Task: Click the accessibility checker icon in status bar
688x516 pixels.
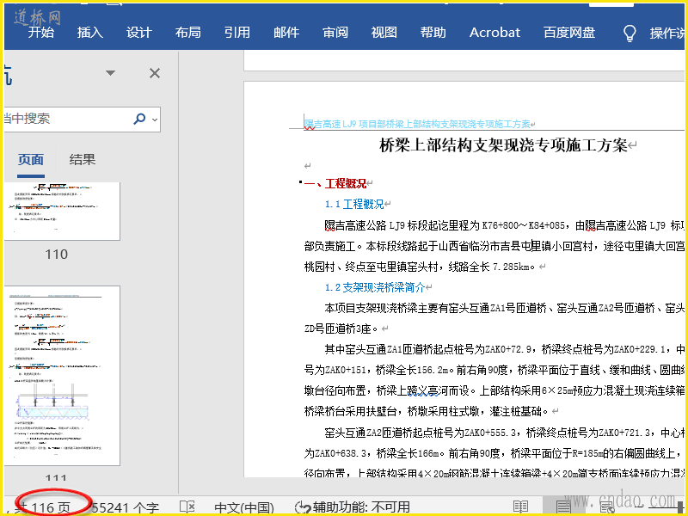Action: point(303,507)
